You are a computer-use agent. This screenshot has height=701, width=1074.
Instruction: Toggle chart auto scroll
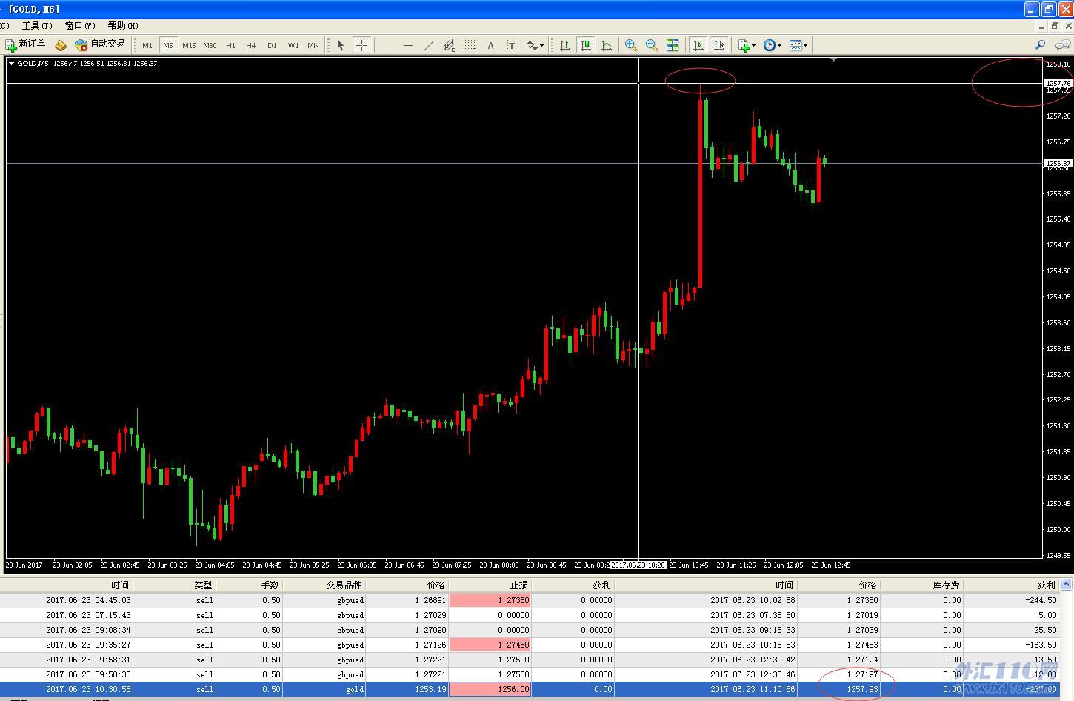coord(698,45)
